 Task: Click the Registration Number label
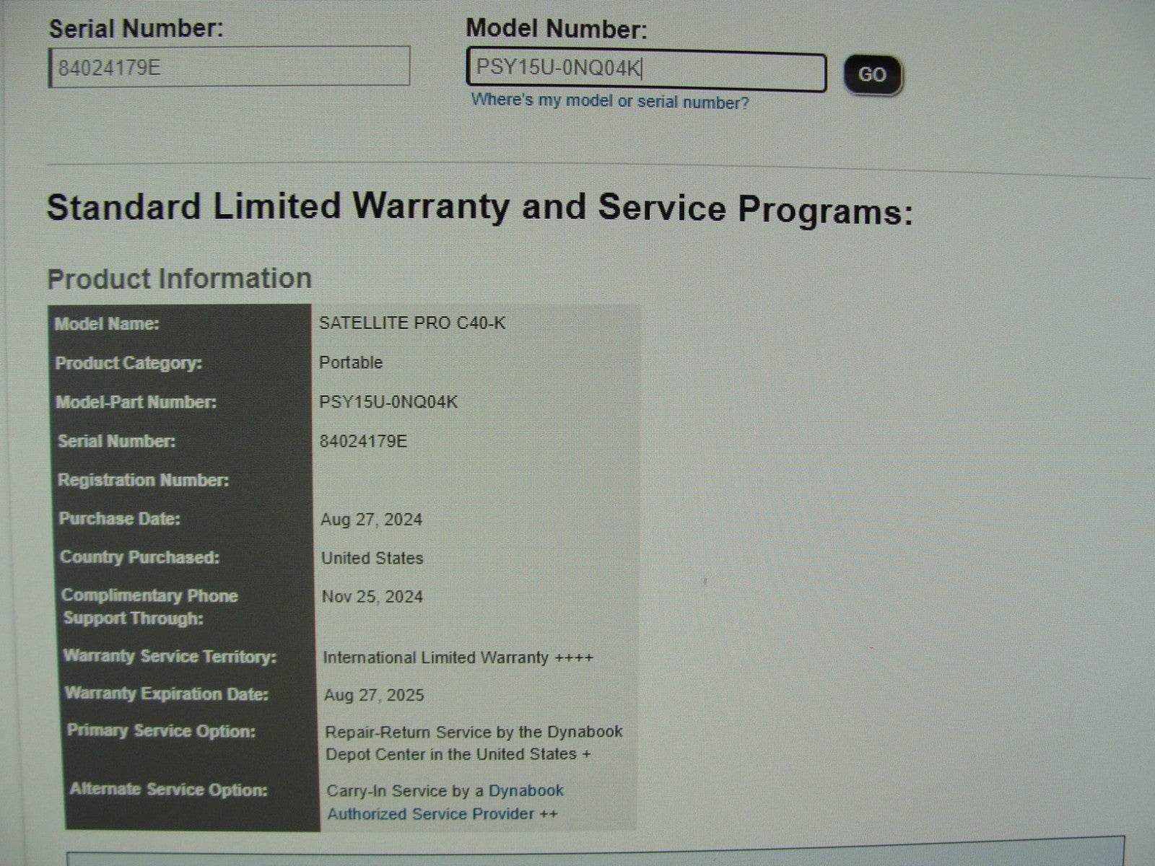[x=144, y=480]
